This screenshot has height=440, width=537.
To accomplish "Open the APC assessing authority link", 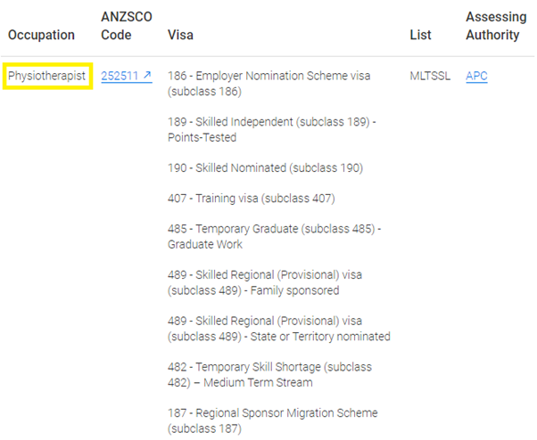I will coord(476,76).
